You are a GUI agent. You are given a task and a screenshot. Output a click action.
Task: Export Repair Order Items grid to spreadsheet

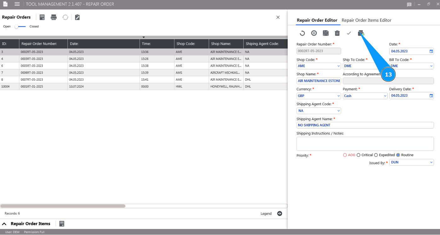62,224
